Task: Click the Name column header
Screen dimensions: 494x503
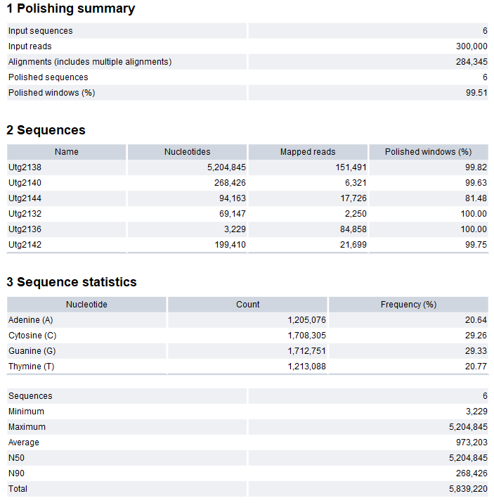Action: point(67,152)
